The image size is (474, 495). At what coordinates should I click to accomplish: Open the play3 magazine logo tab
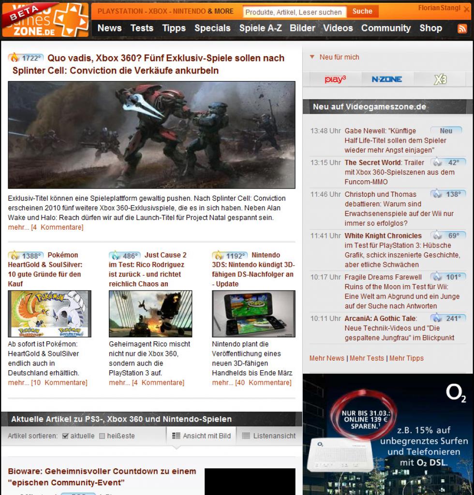tap(335, 79)
